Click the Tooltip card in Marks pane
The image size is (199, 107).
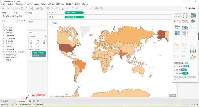click(37, 47)
